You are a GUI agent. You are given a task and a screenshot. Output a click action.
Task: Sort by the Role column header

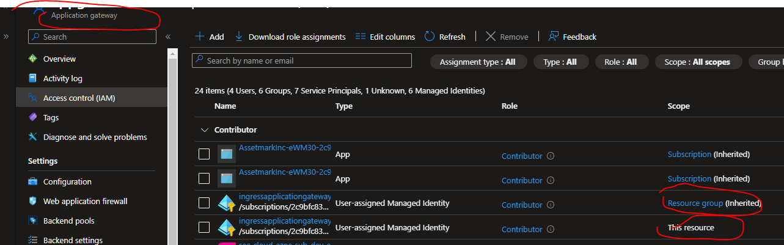[x=510, y=106]
